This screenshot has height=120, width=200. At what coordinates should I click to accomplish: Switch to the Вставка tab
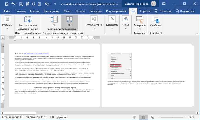pyautogui.click(x=35, y=11)
